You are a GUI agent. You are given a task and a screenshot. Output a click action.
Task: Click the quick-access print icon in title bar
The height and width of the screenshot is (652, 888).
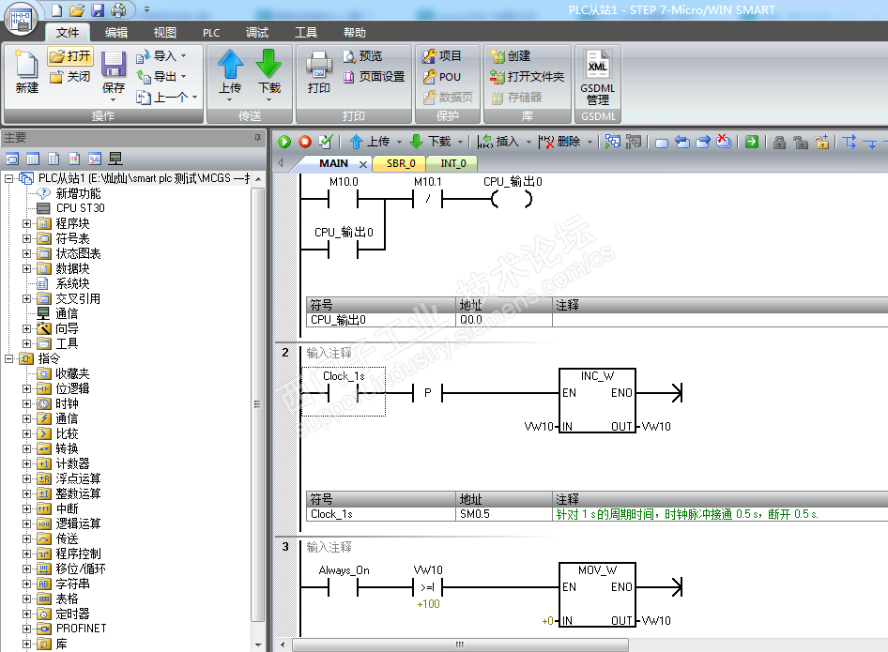pos(118,9)
